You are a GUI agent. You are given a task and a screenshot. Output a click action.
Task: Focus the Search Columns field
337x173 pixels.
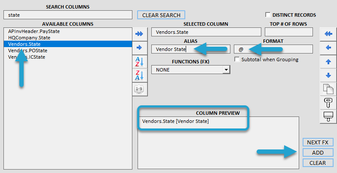tap(68, 15)
